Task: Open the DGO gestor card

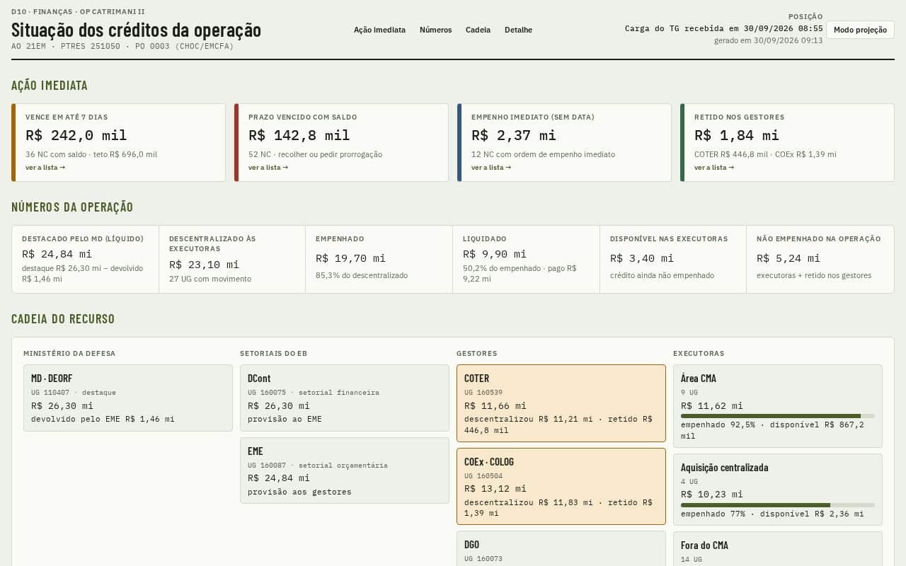Action: (561, 549)
